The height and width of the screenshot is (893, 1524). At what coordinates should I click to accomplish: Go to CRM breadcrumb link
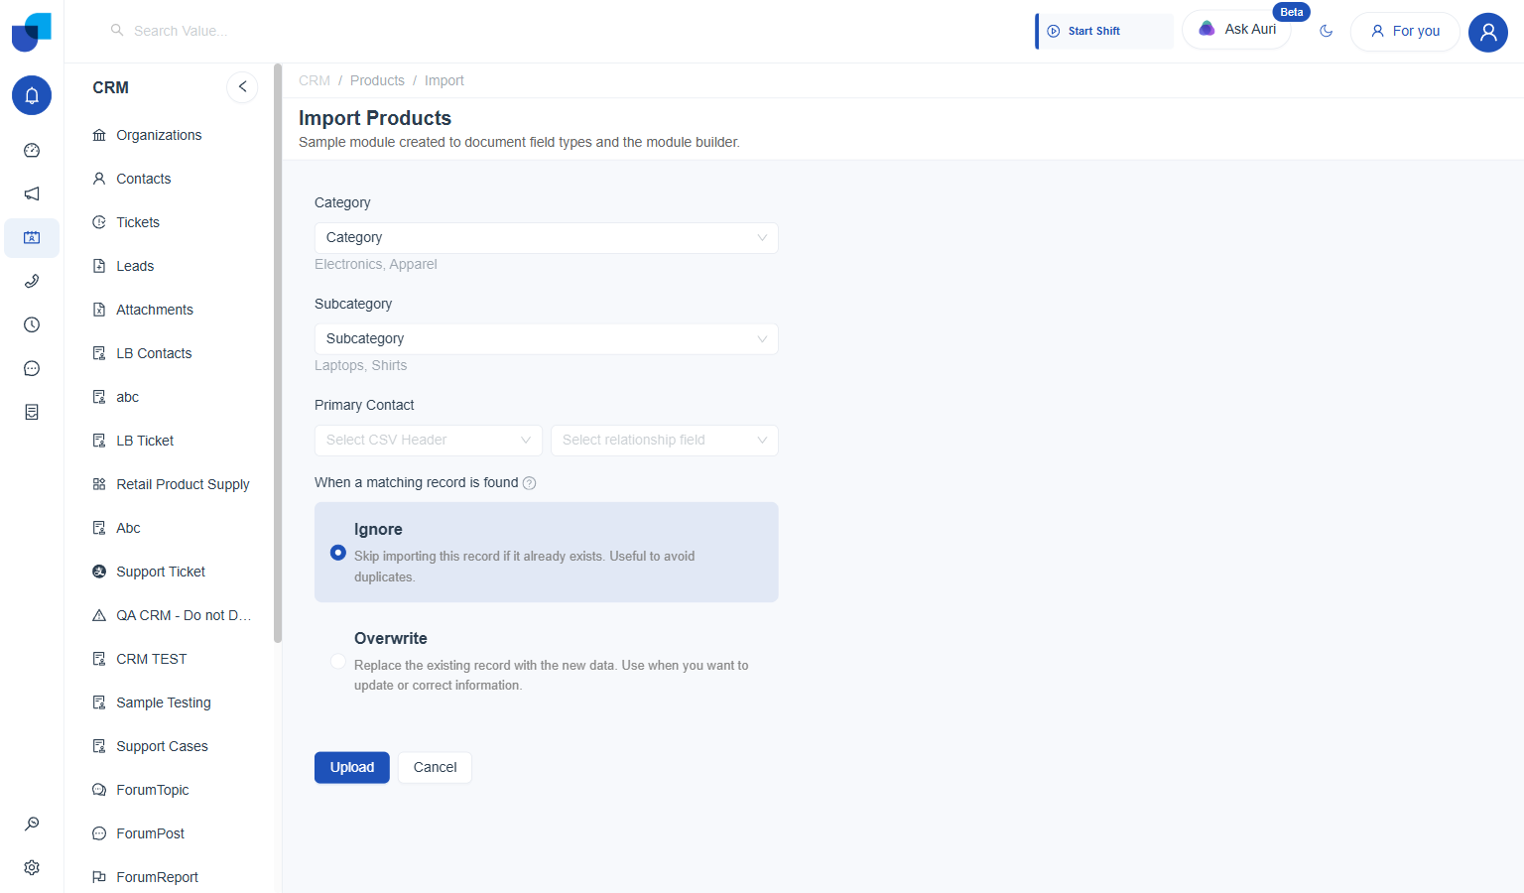coord(315,81)
